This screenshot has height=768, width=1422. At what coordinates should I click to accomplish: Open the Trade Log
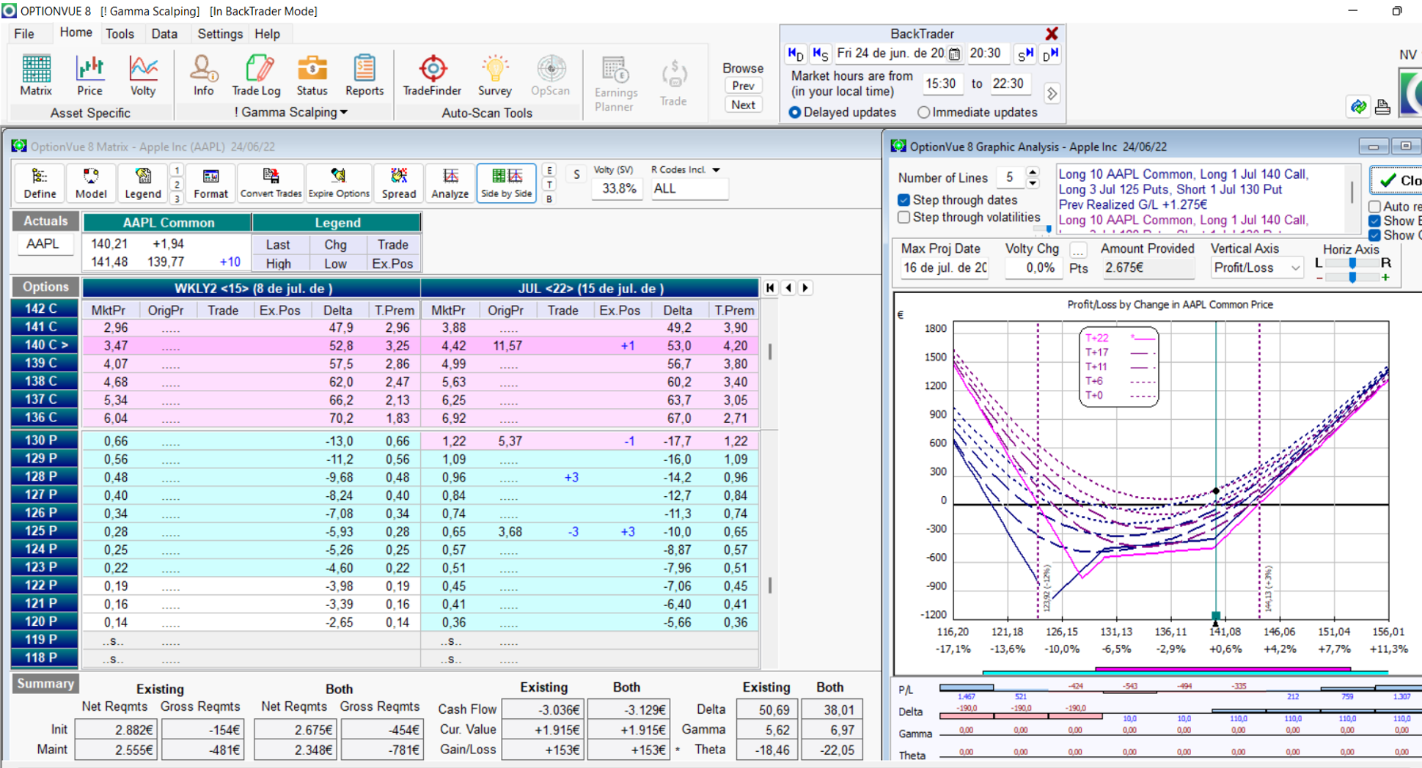tap(256, 75)
